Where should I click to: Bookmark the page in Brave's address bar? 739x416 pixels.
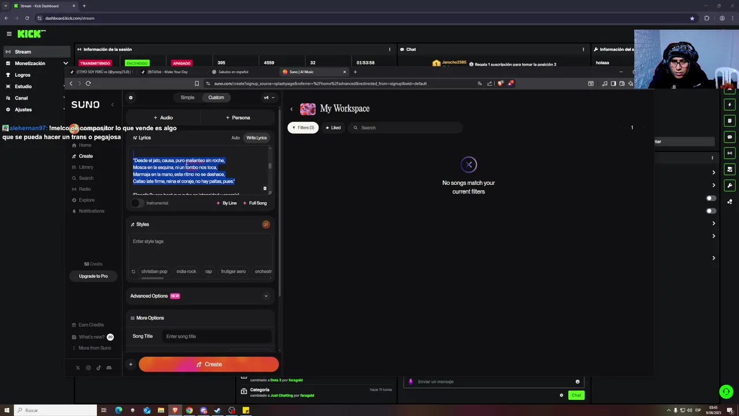pos(197,84)
